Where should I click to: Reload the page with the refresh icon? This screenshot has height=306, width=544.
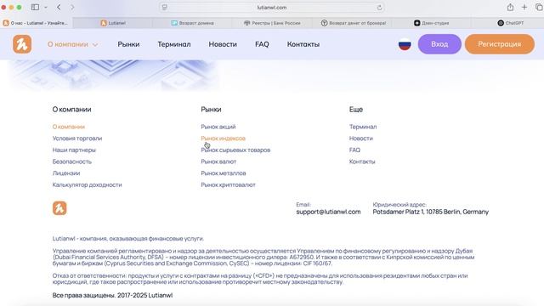[x=380, y=8]
